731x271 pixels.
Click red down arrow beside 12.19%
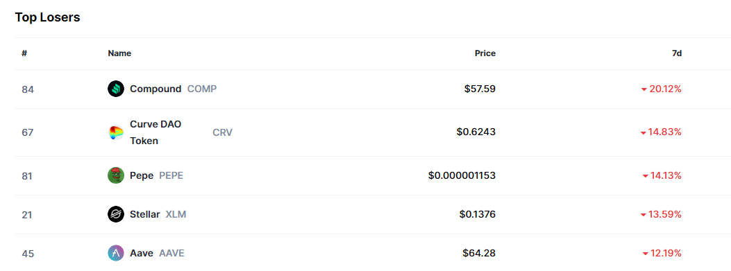(x=645, y=254)
